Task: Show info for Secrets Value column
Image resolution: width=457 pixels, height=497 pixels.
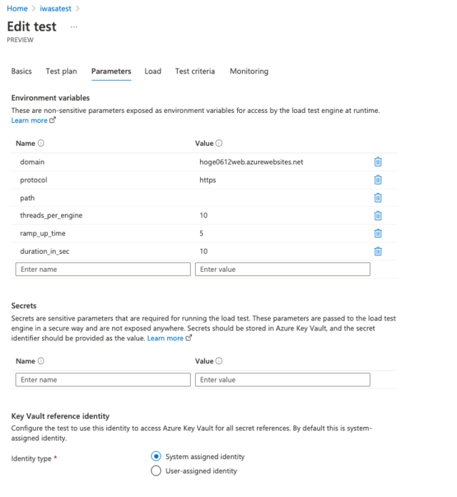Action: click(x=219, y=360)
